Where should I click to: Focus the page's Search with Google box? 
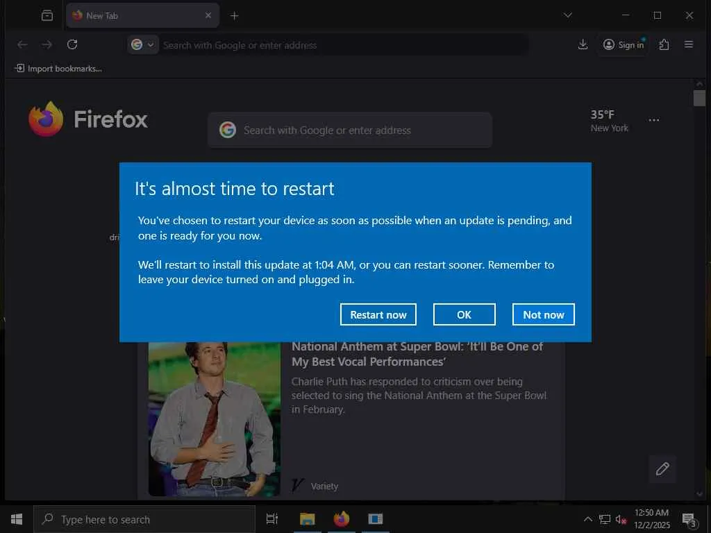click(x=350, y=130)
